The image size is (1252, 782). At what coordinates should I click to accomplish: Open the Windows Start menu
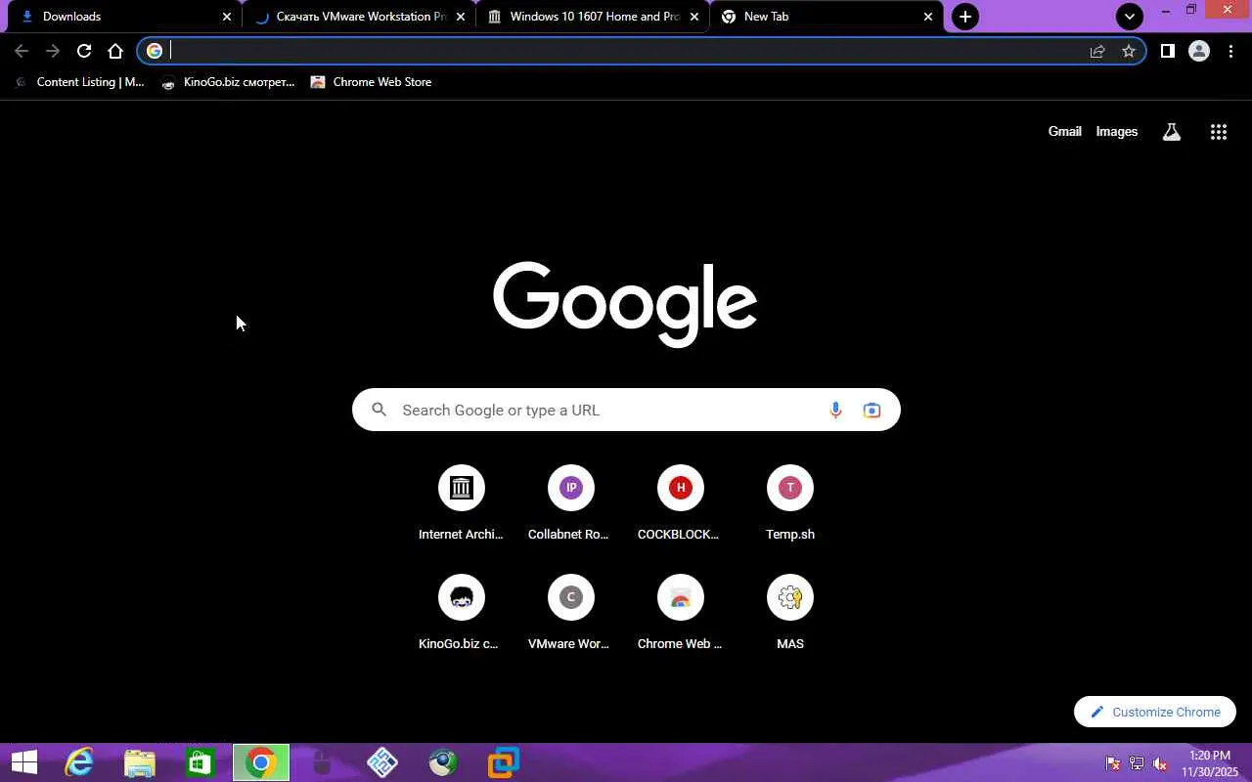coord(23,762)
